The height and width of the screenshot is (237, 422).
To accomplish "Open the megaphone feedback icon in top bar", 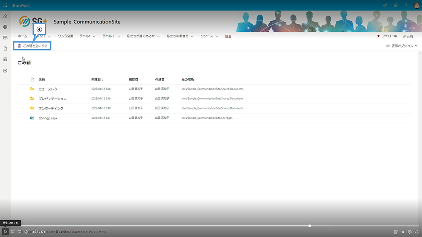I will pos(385,5).
